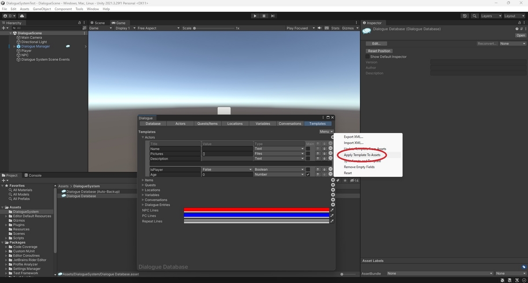Click the Open button in Inspector
This screenshot has height=283, width=528.
(521, 36)
